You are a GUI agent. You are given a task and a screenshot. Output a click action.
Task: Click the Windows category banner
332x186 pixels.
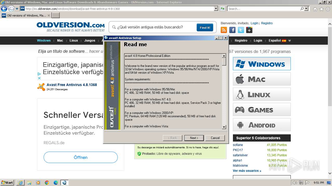pos(262,64)
